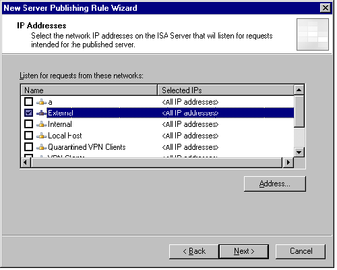The height and width of the screenshot is (270, 337).
Task: Uncheck the External network checkbox
Action: tap(28, 113)
